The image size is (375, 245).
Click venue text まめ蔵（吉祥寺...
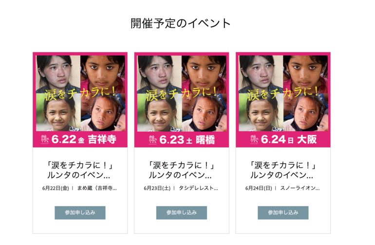[97, 188]
